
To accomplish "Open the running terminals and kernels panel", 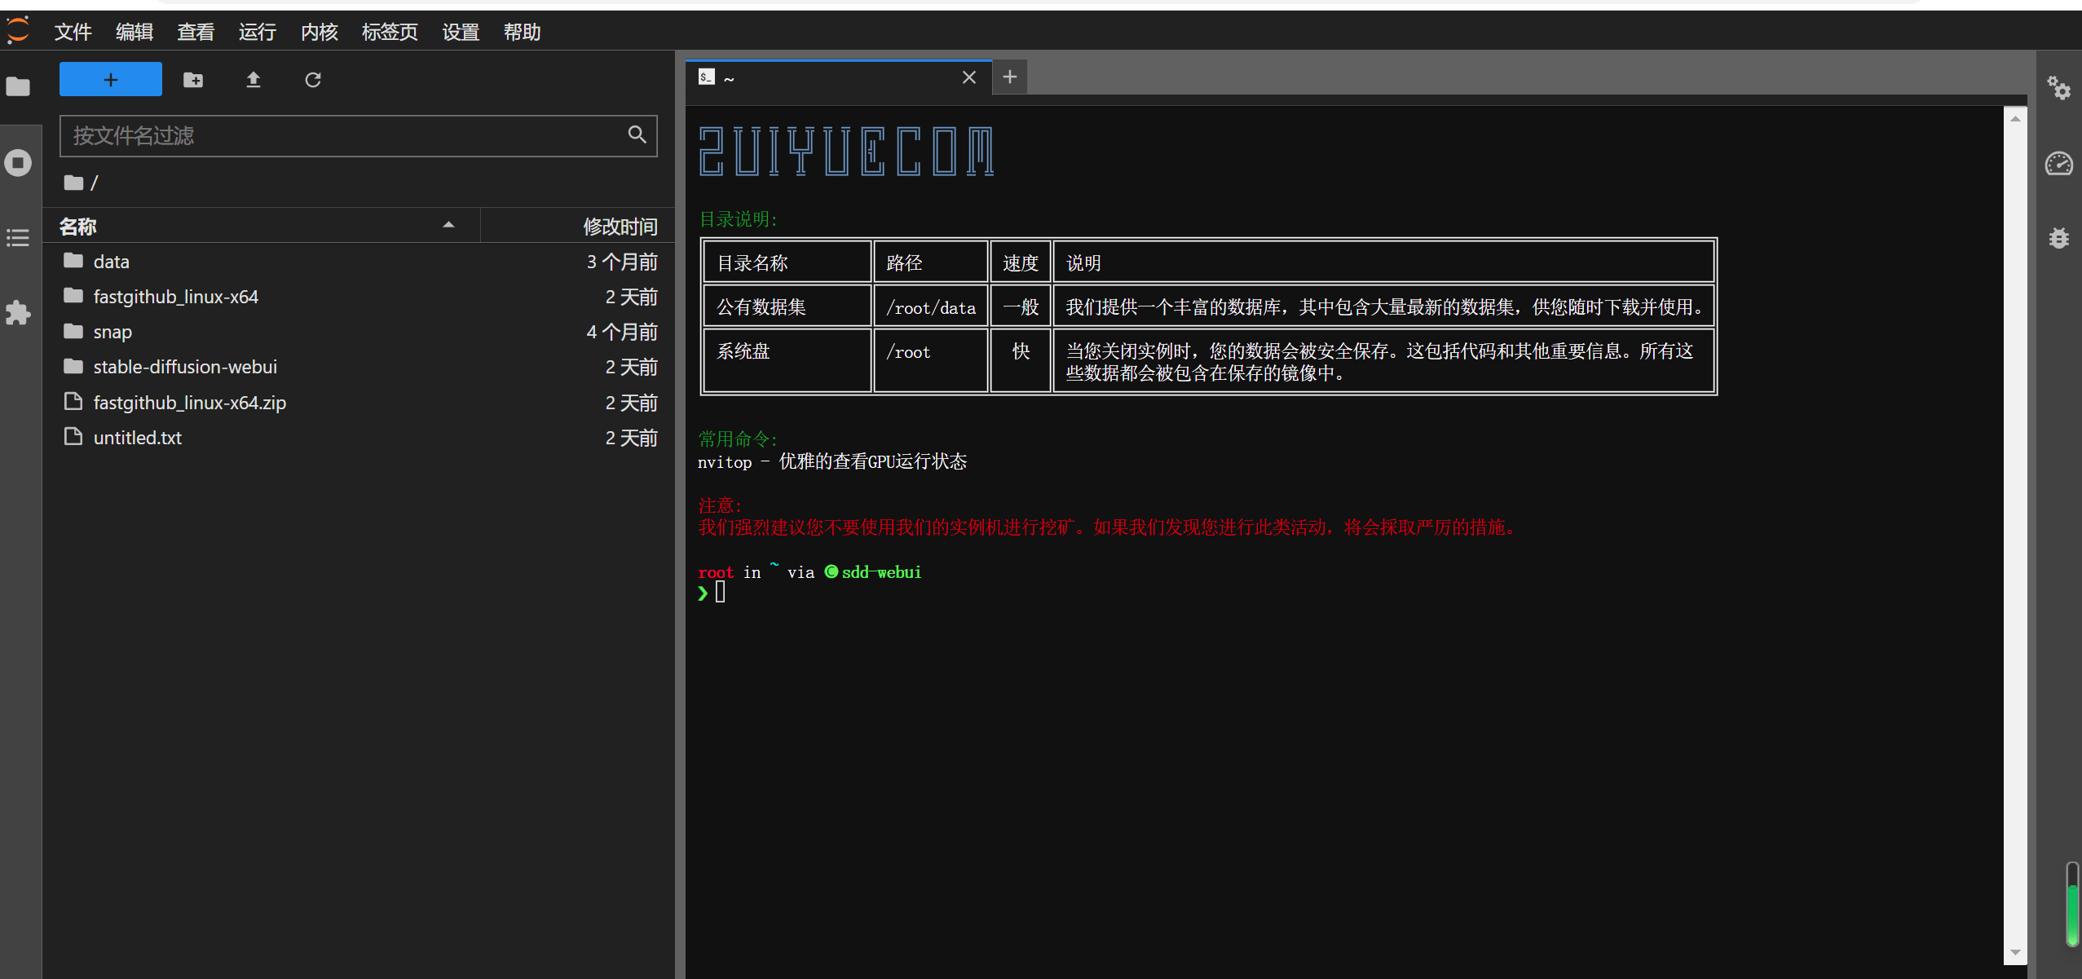I will click(18, 162).
